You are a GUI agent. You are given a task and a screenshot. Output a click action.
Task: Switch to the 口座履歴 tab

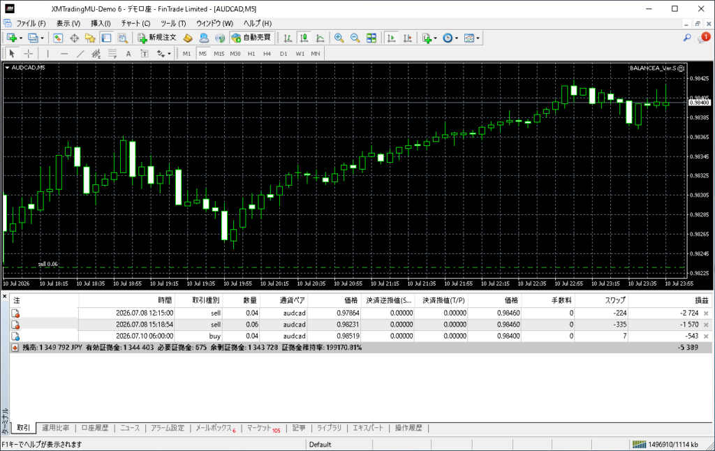[95, 428]
